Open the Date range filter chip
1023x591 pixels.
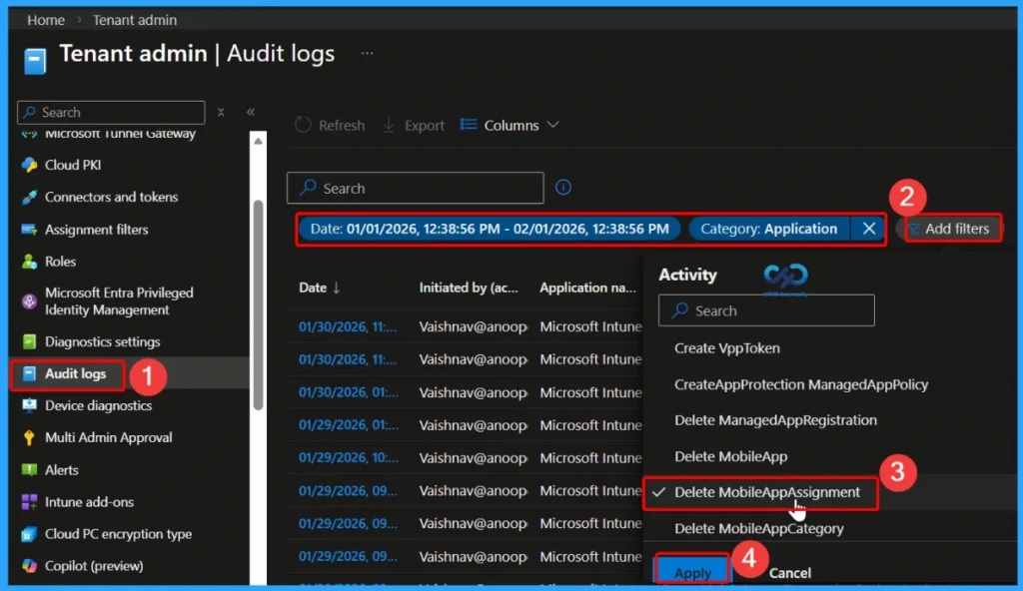489,229
